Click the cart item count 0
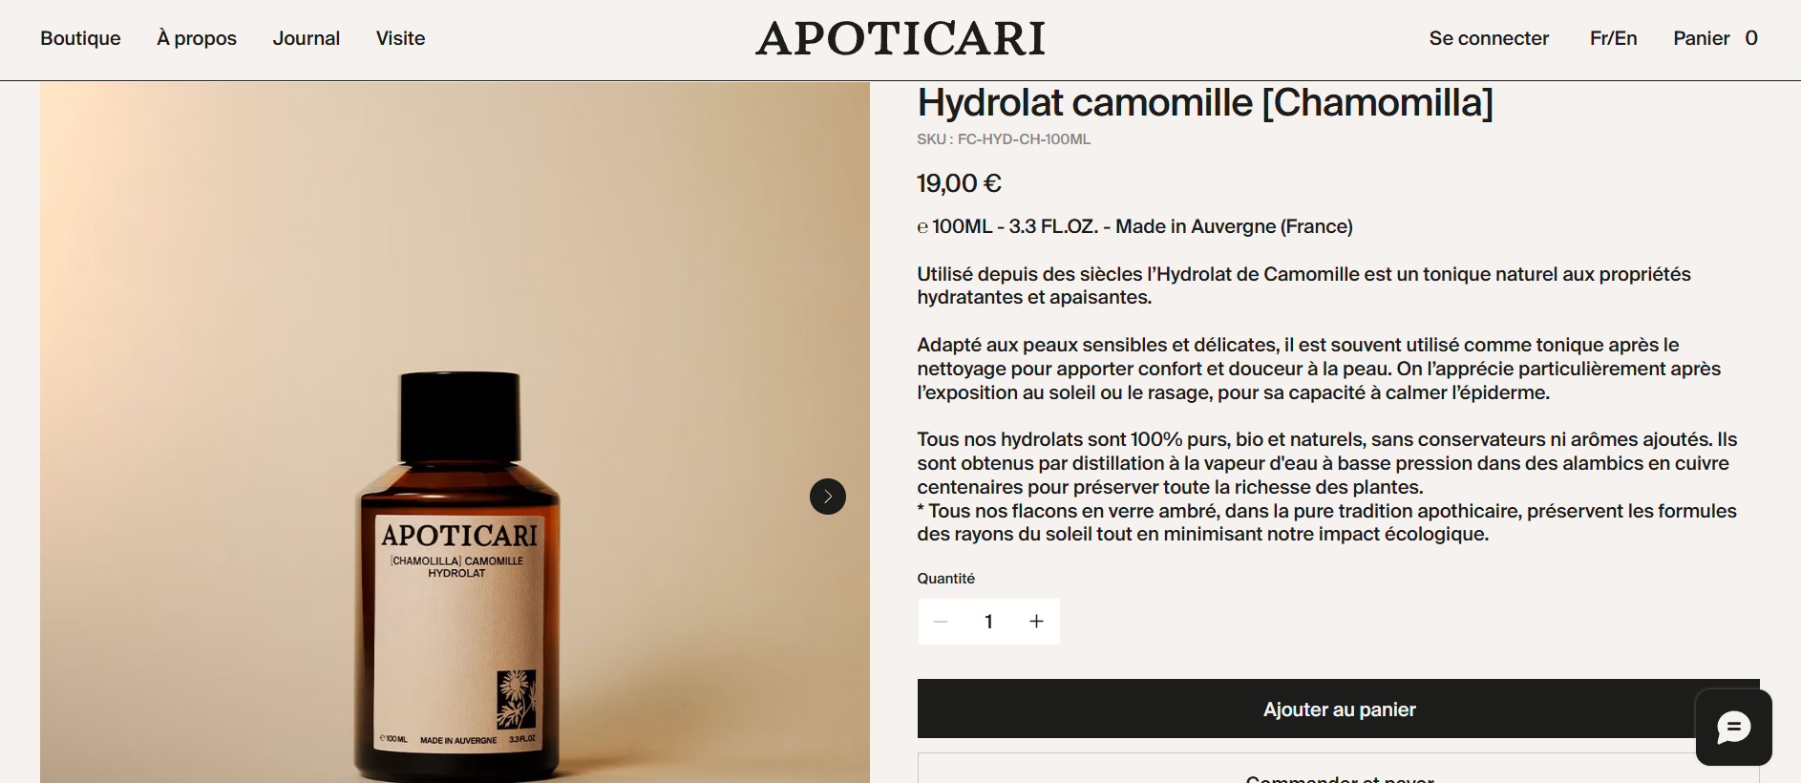This screenshot has width=1801, height=783. (x=1751, y=38)
